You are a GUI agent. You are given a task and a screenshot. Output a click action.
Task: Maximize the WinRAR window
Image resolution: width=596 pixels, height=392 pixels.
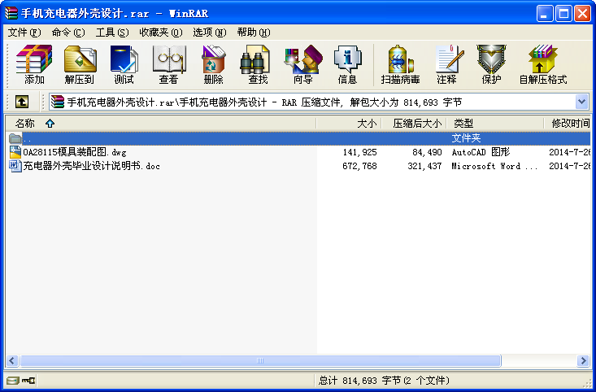click(x=563, y=14)
